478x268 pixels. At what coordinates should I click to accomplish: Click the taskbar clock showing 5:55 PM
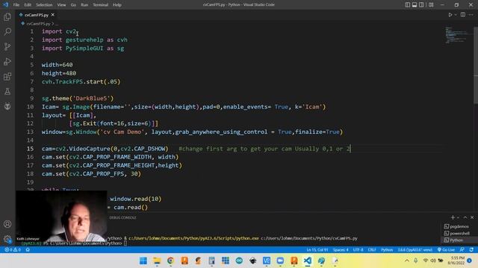click(456, 261)
